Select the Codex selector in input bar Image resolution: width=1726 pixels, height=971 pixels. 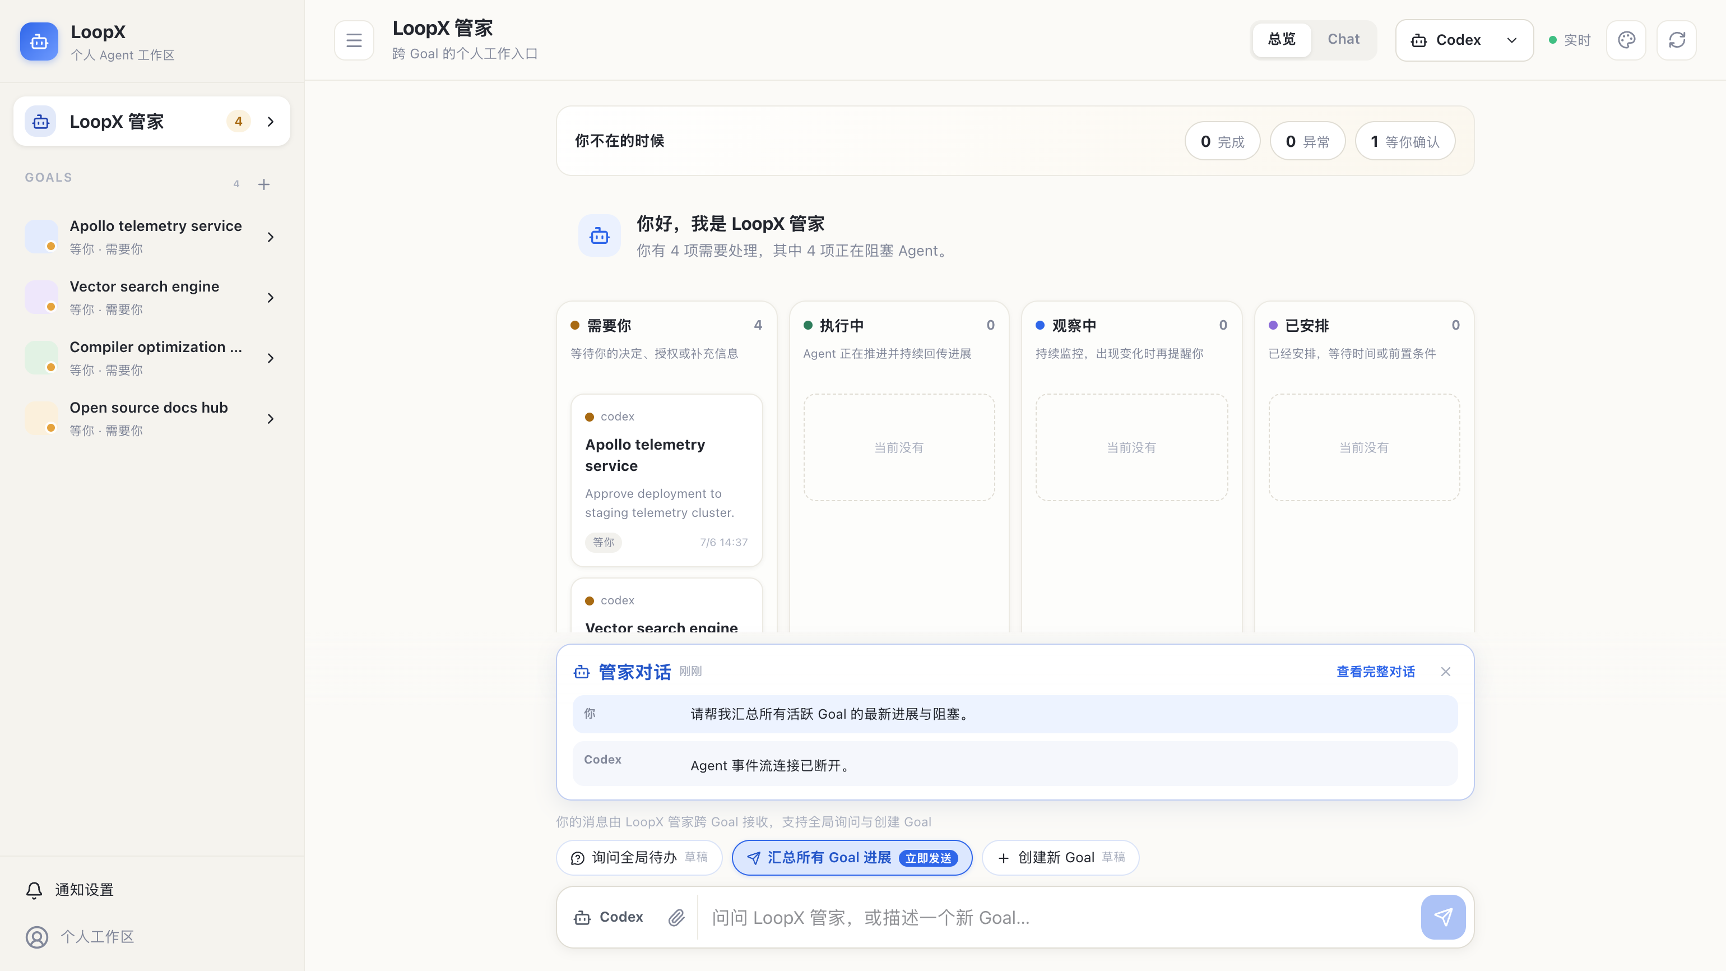point(609,917)
